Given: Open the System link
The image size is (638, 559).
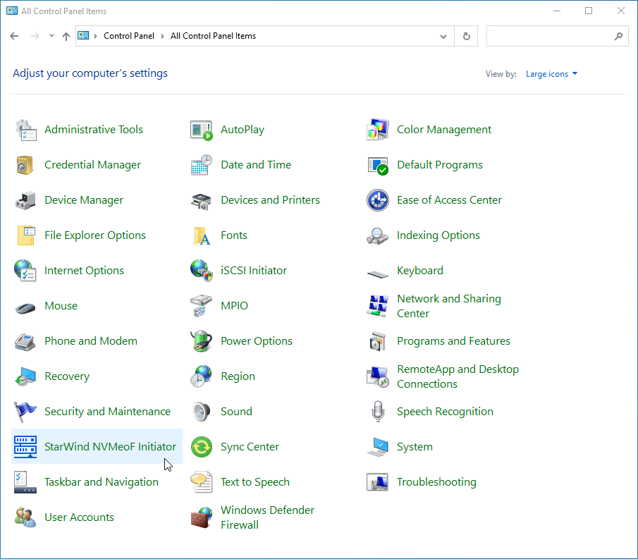Looking at the screenshot, I should tap(415, 447).
